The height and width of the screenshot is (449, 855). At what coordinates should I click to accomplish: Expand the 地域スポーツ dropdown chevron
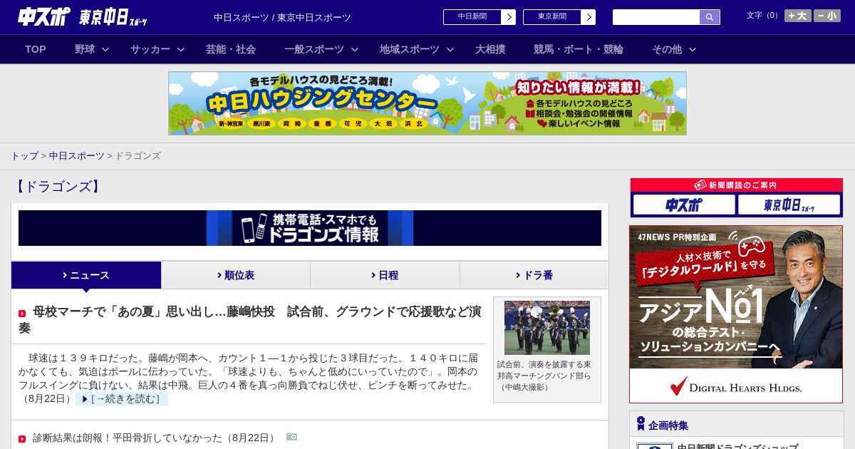[x=450, y=49]
